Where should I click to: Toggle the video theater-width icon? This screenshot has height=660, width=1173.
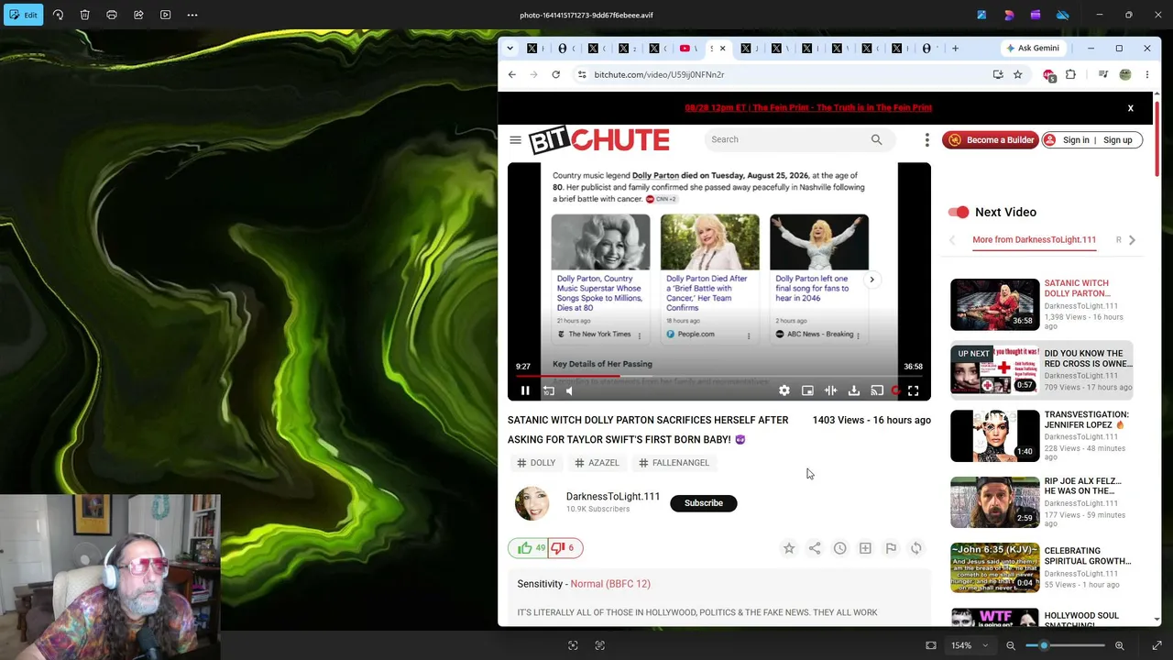pyautogui.click(x=830, y=390)
